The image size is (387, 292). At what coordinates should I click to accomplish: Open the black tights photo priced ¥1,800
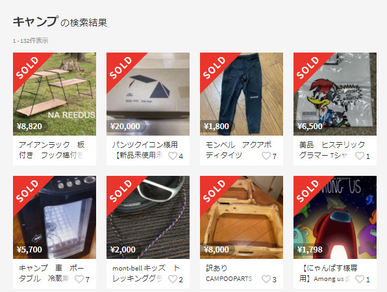[x=242, y=94]
